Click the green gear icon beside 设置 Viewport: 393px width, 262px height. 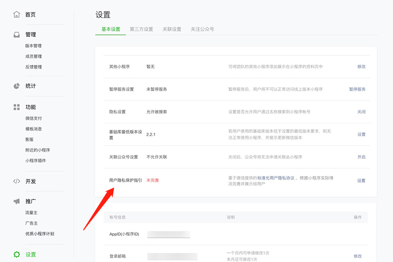point(17,255)
